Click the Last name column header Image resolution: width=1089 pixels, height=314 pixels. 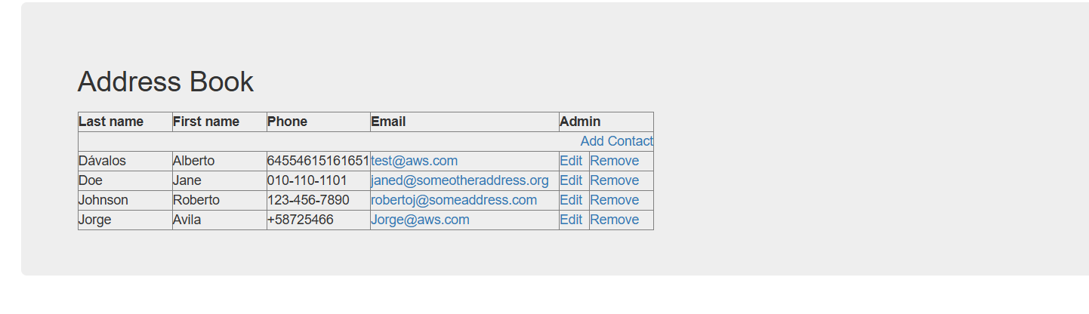[111, 122]
